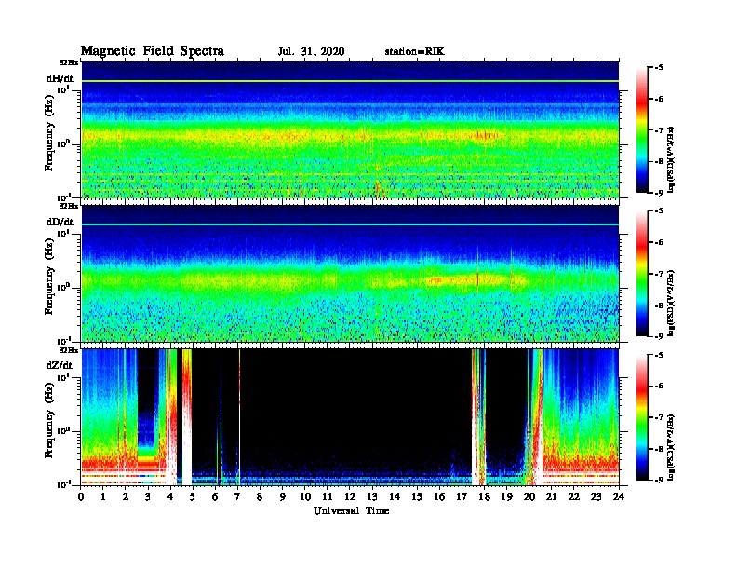Select the date text "Jul. 31, 2020"

pyautogui.click(x=311, y=52)
